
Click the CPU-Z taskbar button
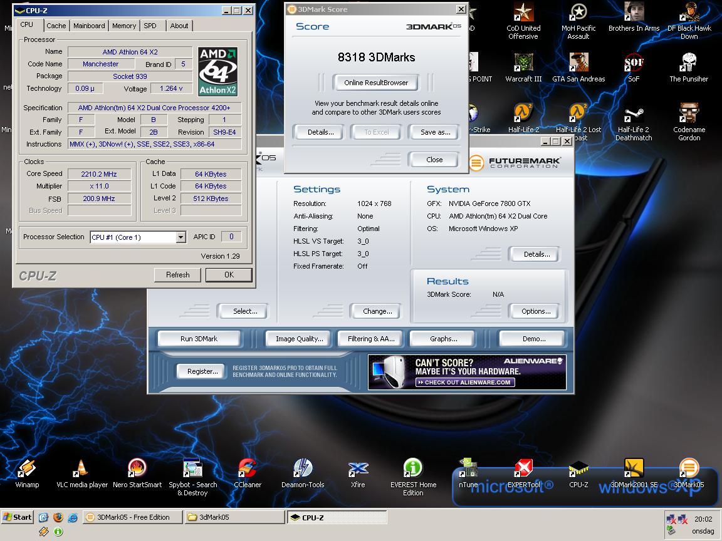[x=337, y=518]
